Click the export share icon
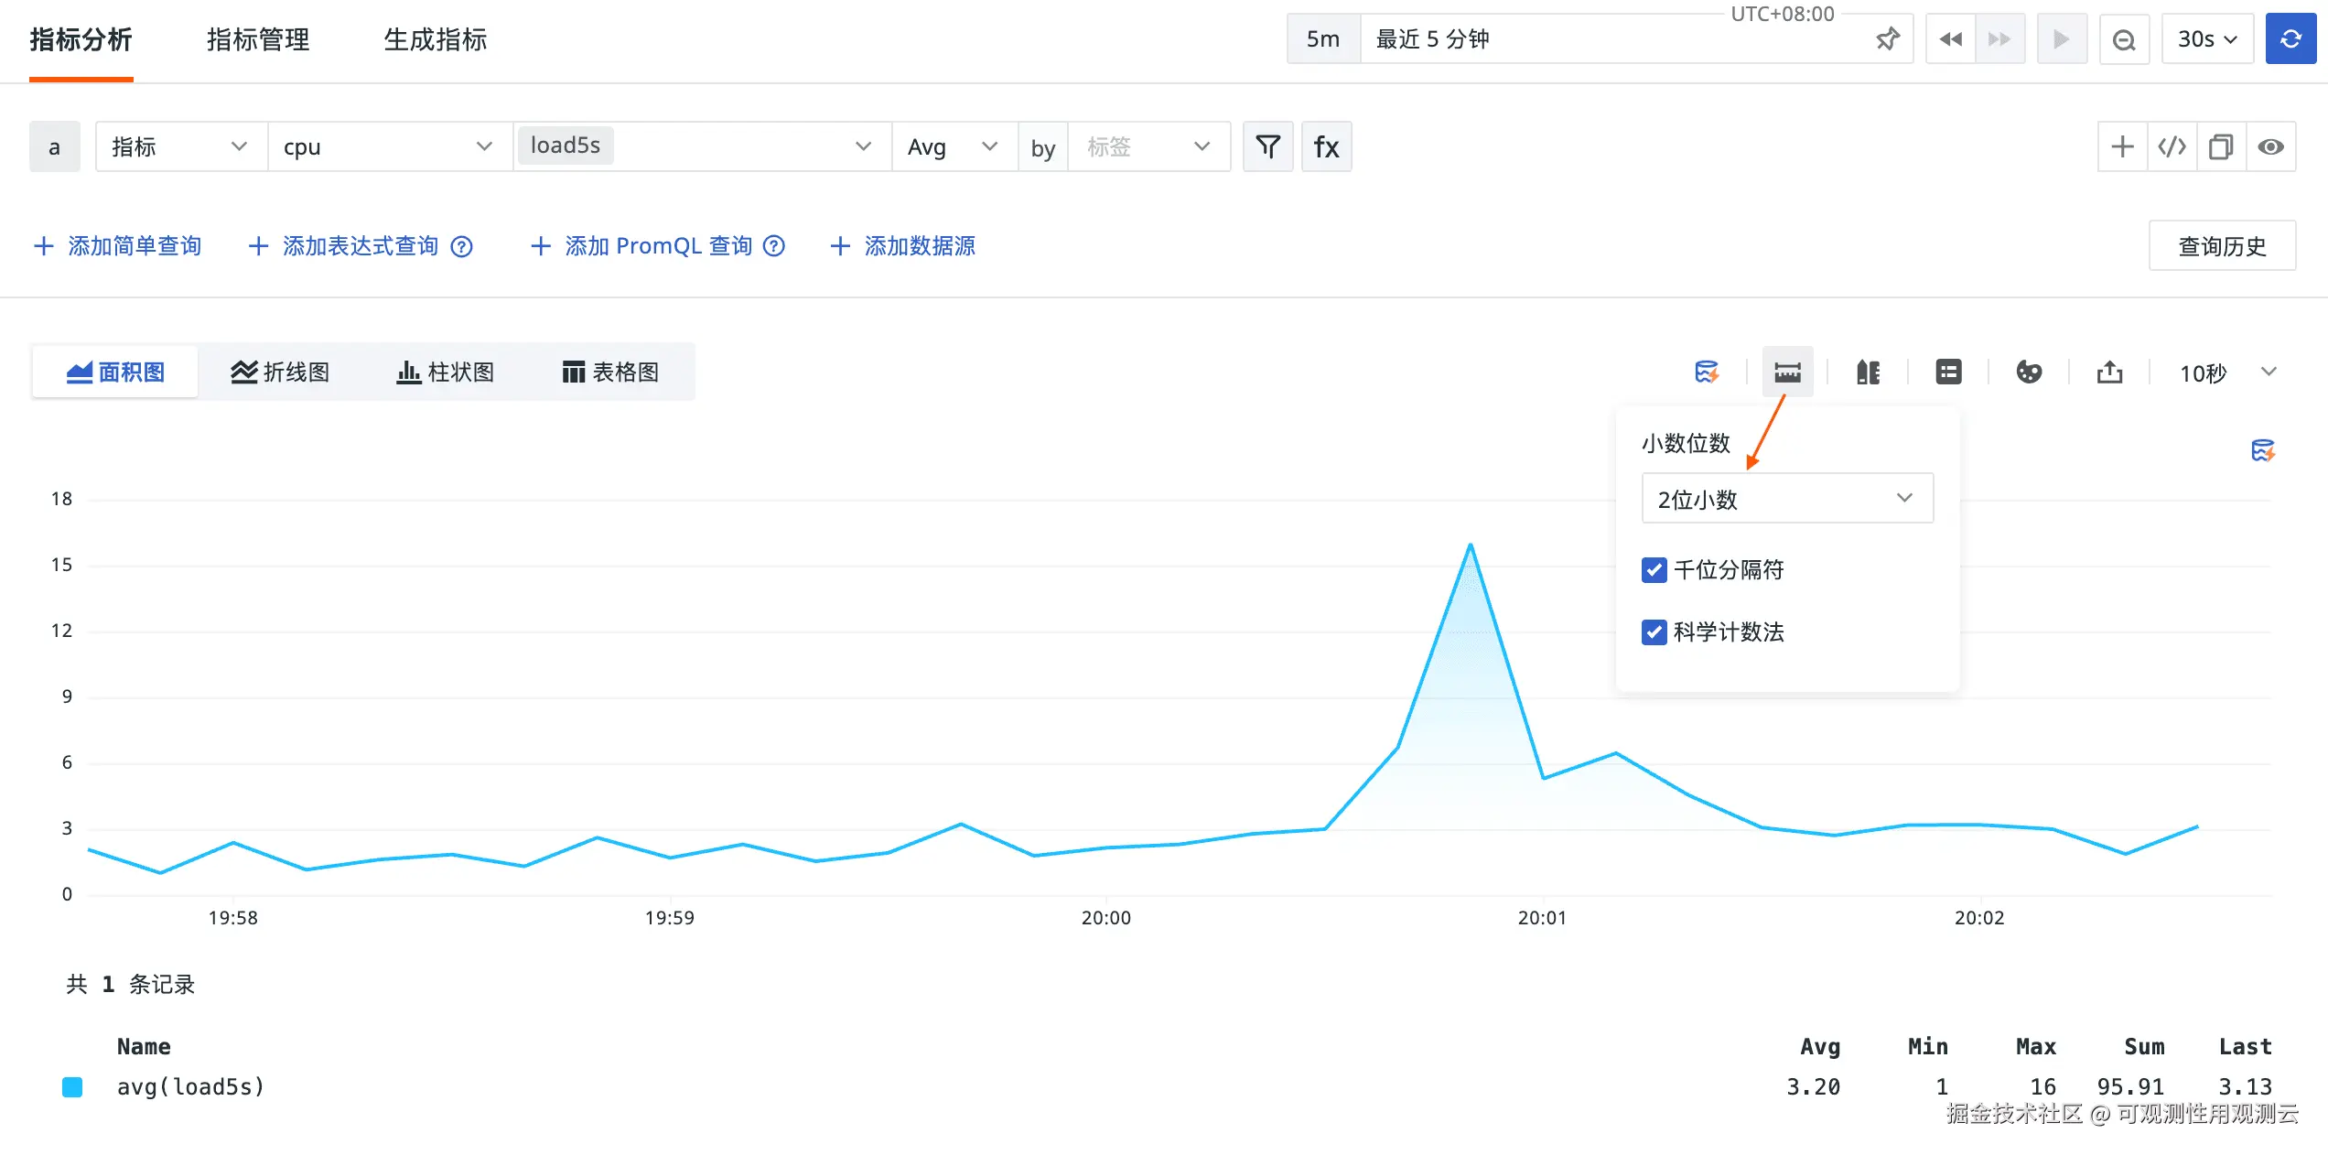This screenshot has width=2328, height=1155. pyautogui.click(x=2109, y=372)
